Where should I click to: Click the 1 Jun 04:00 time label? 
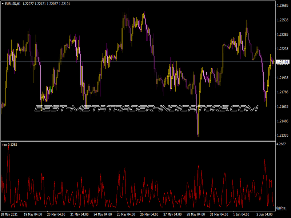241,214
